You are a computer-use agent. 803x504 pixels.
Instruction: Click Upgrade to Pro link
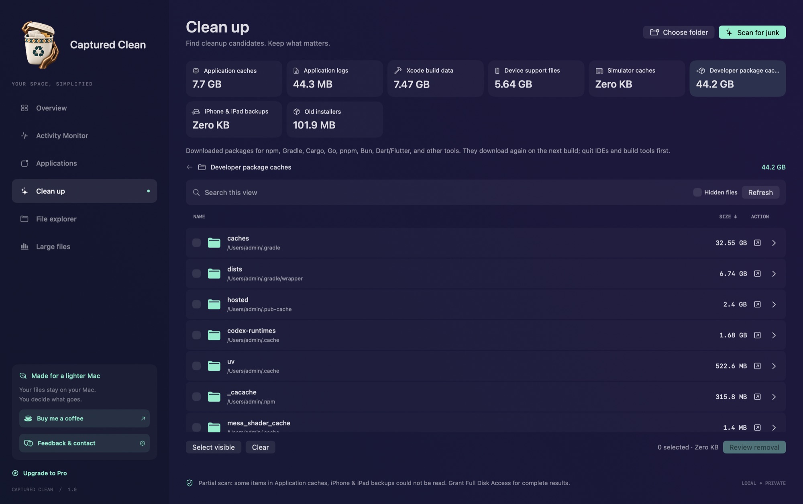[x=40, y=473]
